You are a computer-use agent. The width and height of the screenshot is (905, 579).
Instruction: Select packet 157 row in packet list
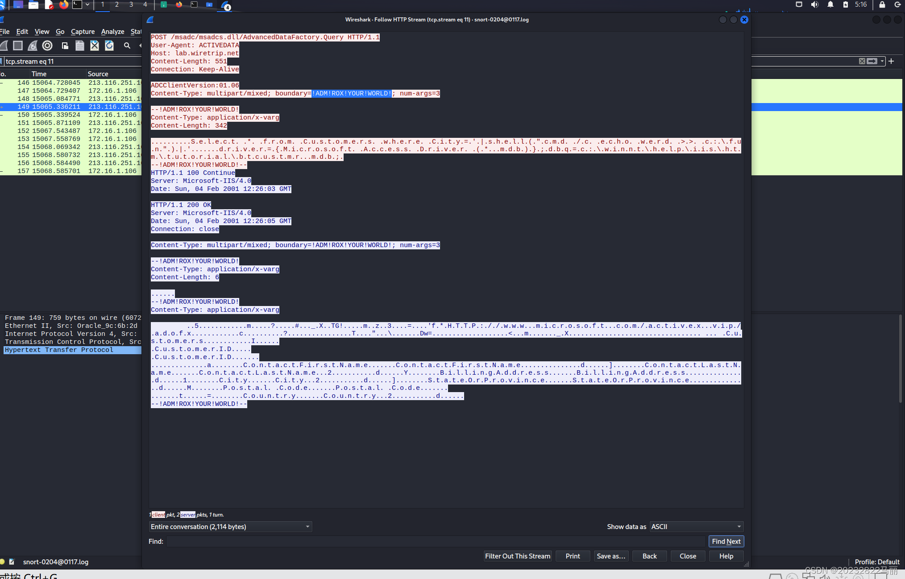71,171
